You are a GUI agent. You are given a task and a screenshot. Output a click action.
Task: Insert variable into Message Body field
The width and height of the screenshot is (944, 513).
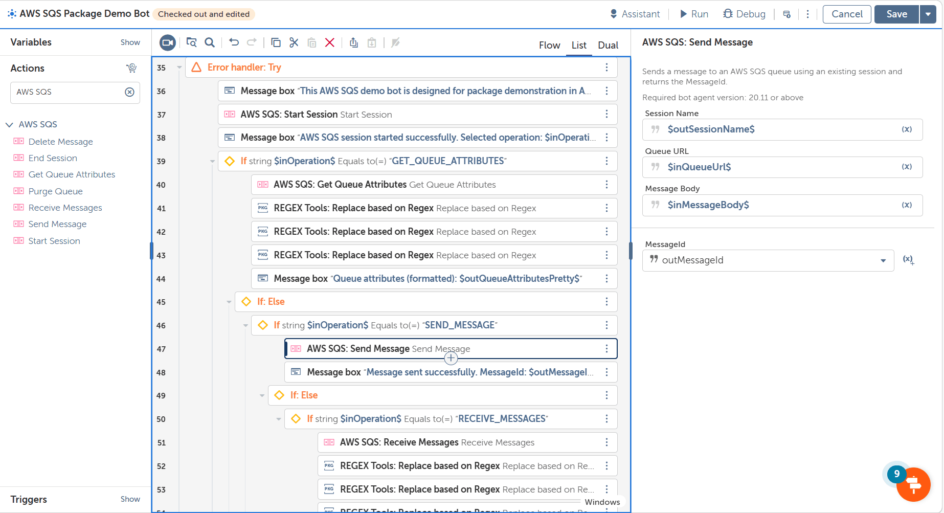pyautogui.click(x=907, y=205)
